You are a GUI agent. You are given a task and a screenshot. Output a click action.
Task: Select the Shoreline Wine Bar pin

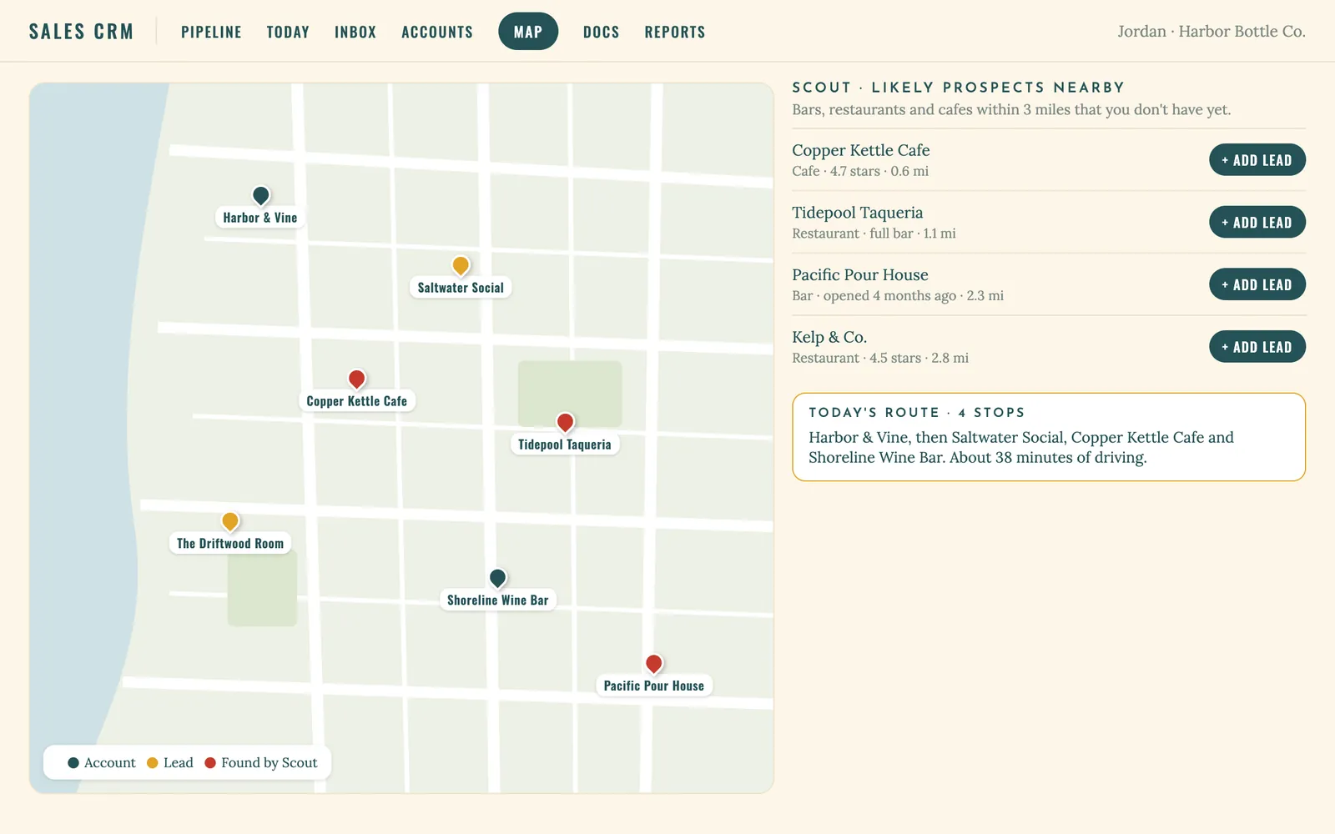497,578
